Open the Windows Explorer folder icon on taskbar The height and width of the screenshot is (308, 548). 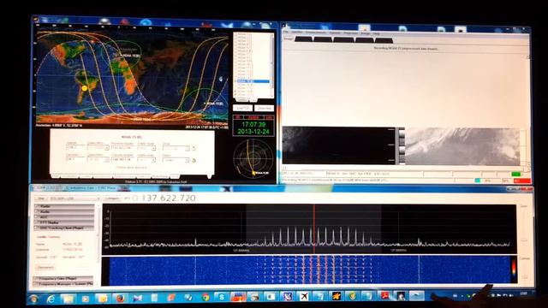[x=68, y=299]
